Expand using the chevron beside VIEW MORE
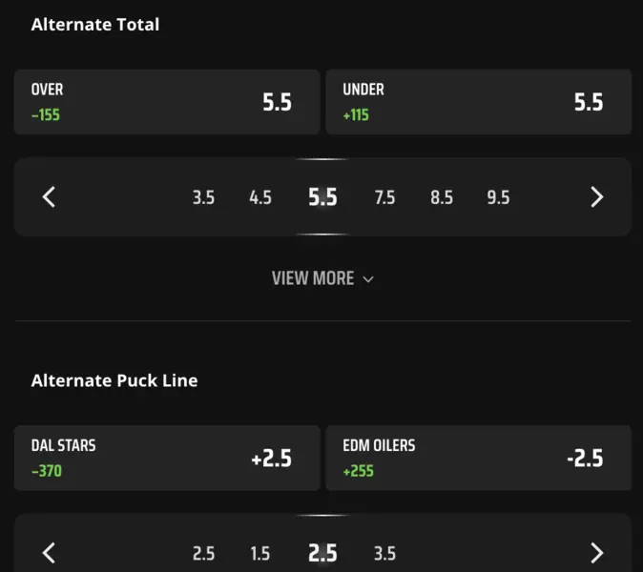643x572 pixels. click(x=368, y=279)
